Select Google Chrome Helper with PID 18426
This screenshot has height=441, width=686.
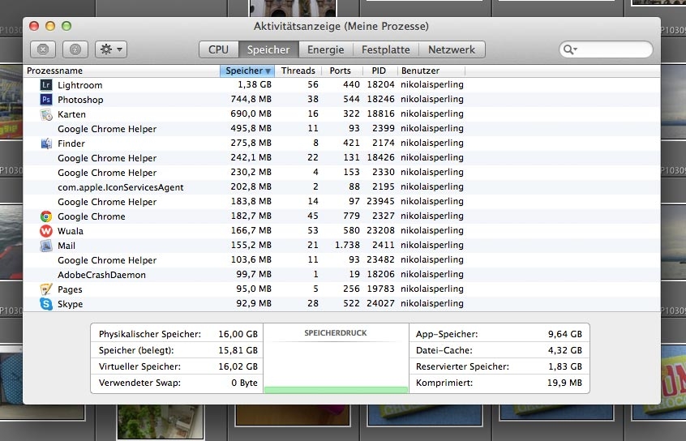[x=107, y=158]
